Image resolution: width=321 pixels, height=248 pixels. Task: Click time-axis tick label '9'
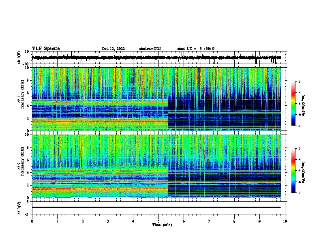pyautogui.click(x=259, y=221)
